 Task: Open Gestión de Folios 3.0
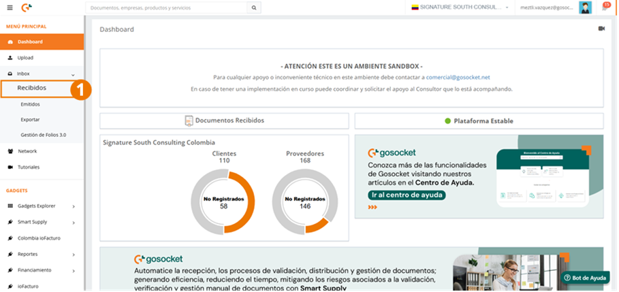tap(44, 135)
